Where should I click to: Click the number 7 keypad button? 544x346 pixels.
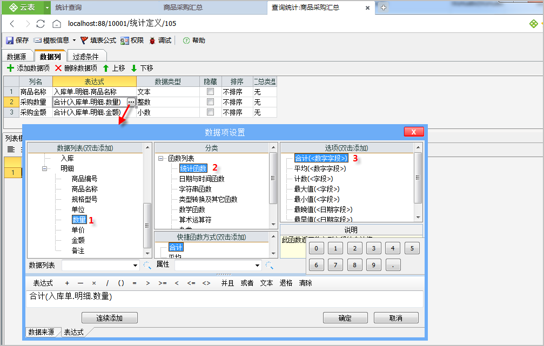tap(335, 265)
